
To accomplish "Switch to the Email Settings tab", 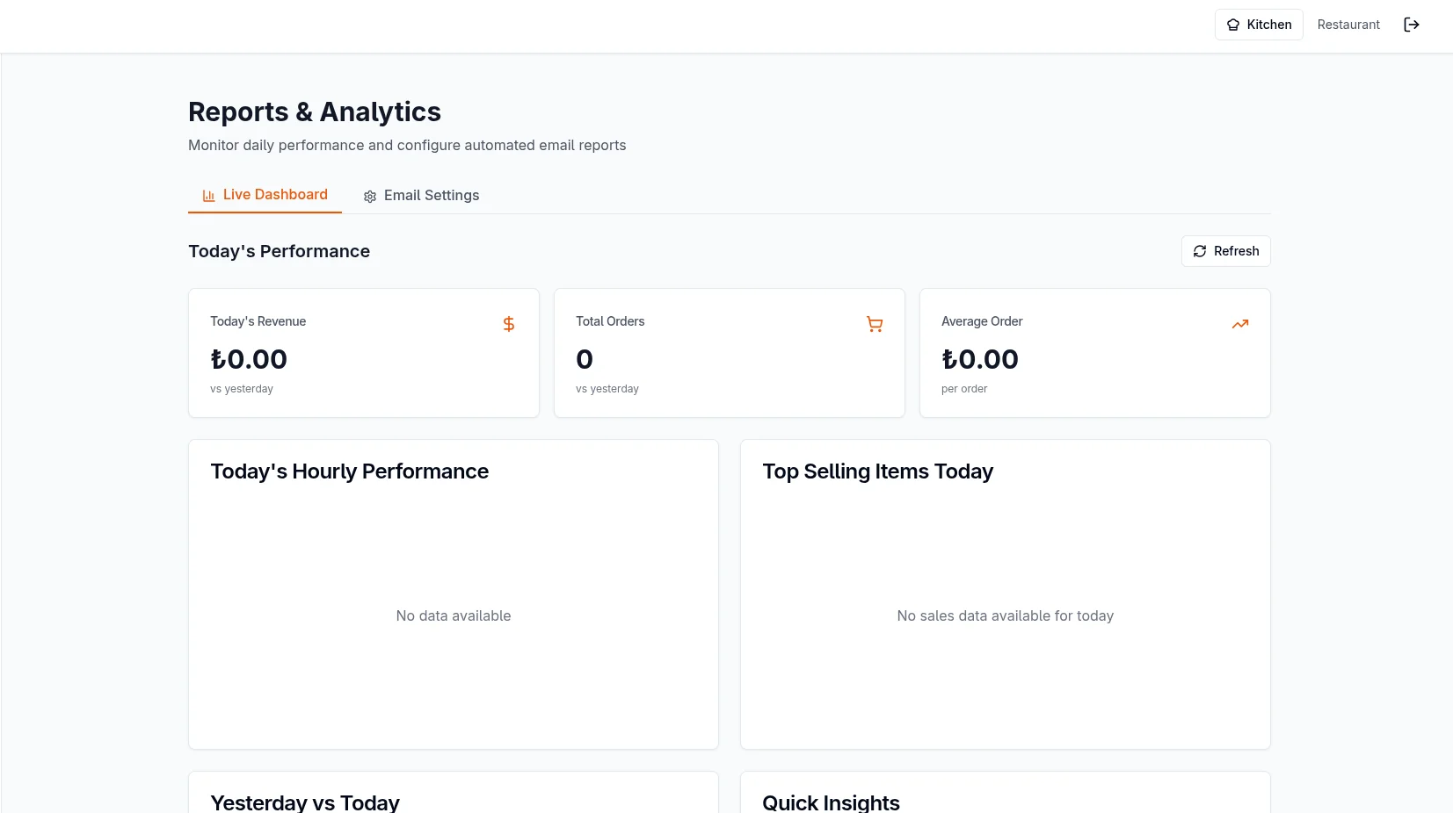I will (421, 196).
